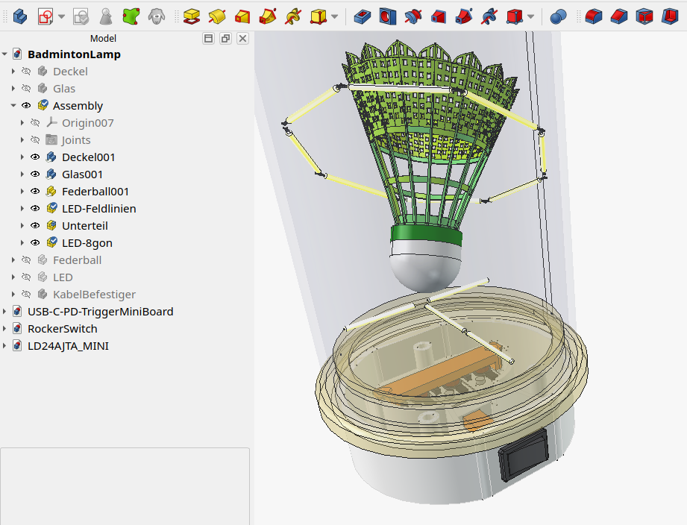Select the Chamfer tool
Image resolution: width=687 pixels, height=525 pixels.
618,16
